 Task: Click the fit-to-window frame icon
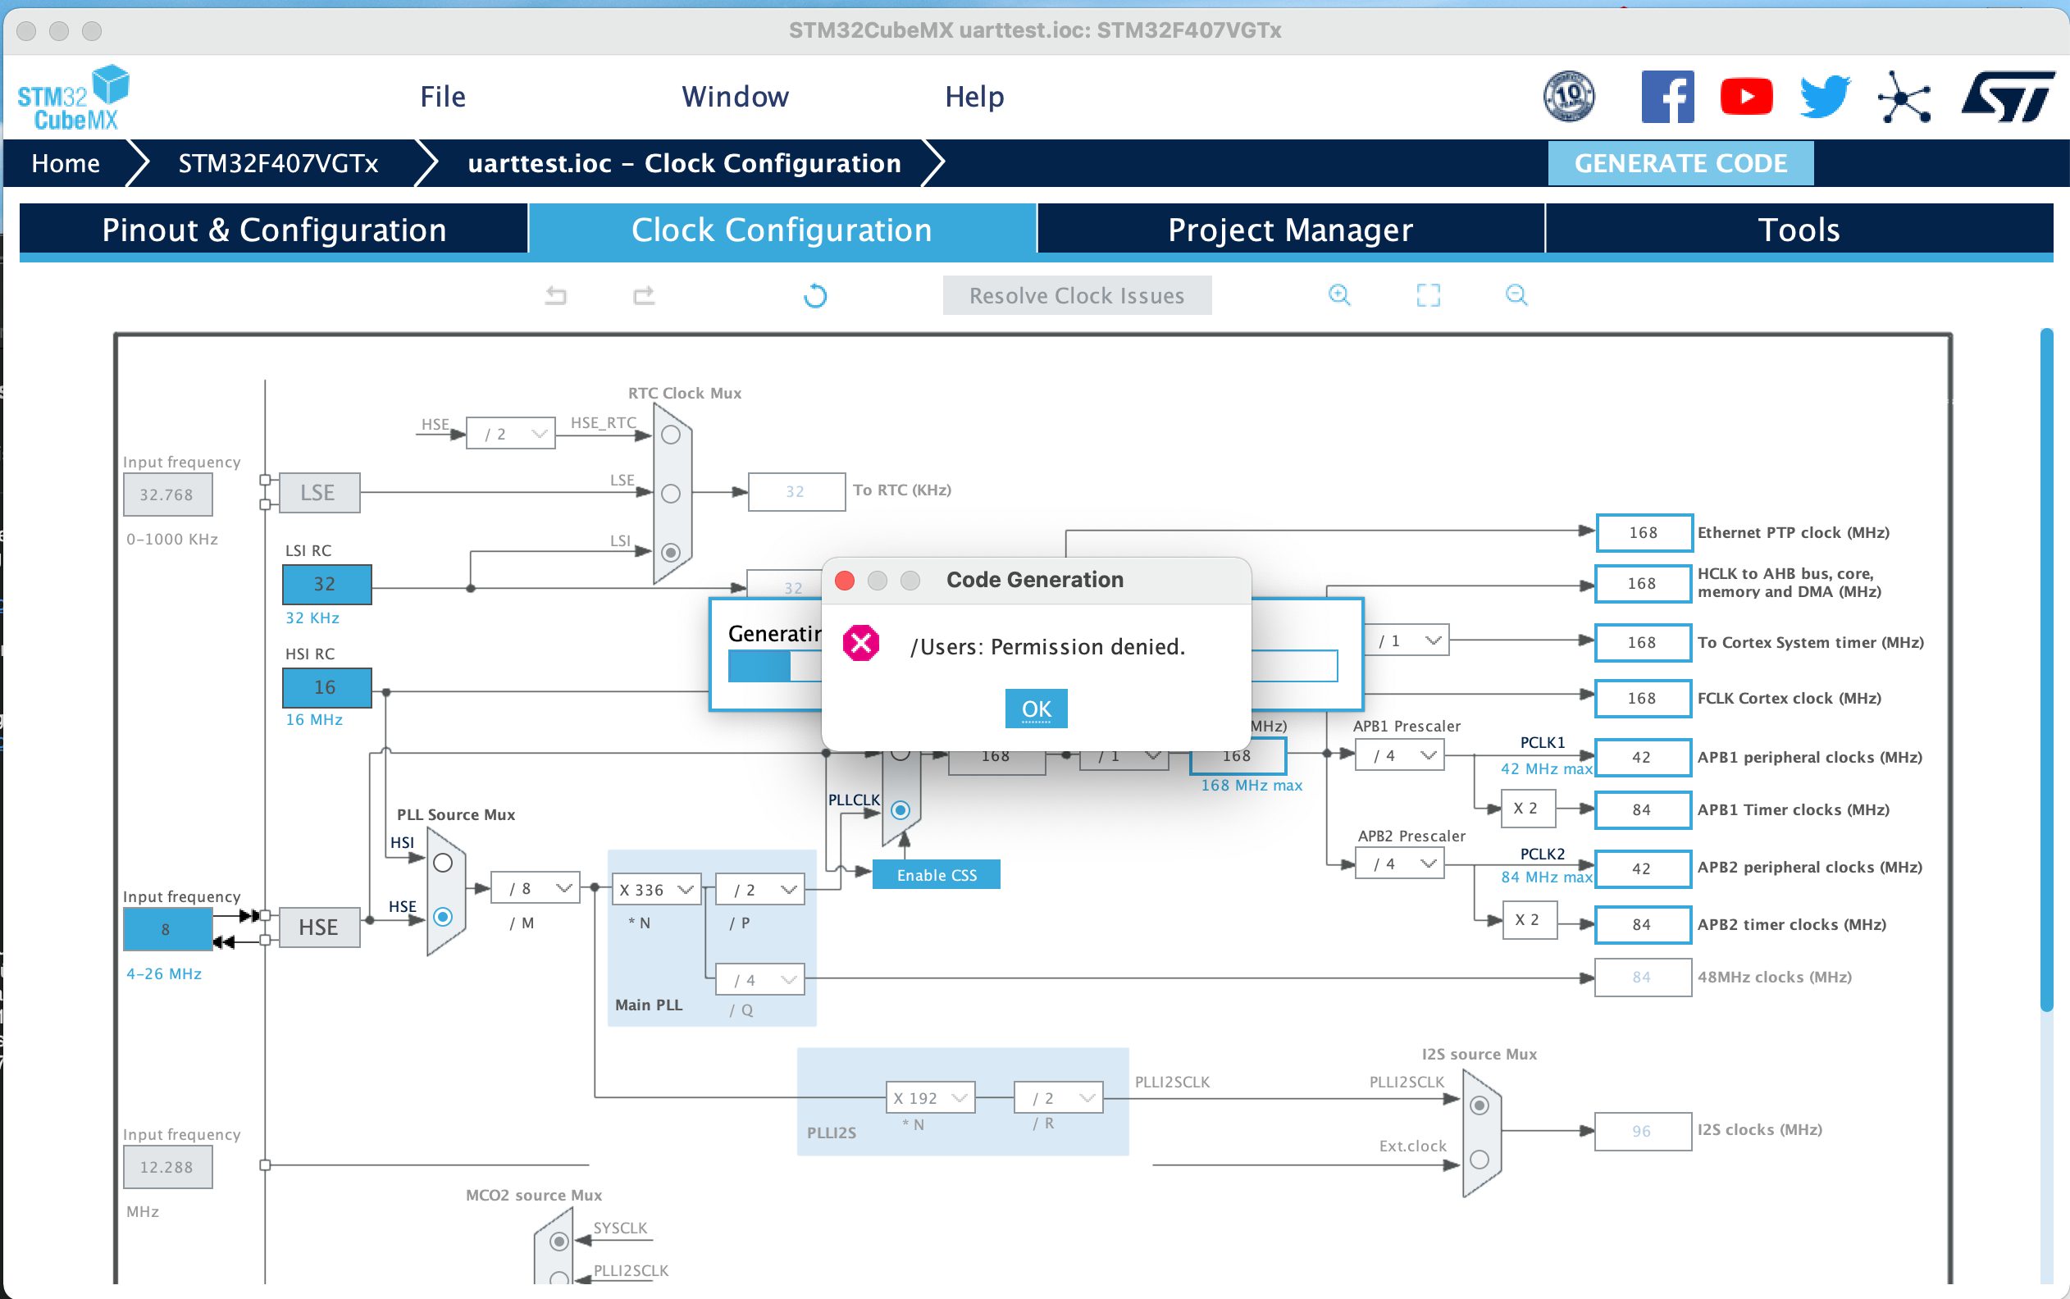tap(1428, 294)
